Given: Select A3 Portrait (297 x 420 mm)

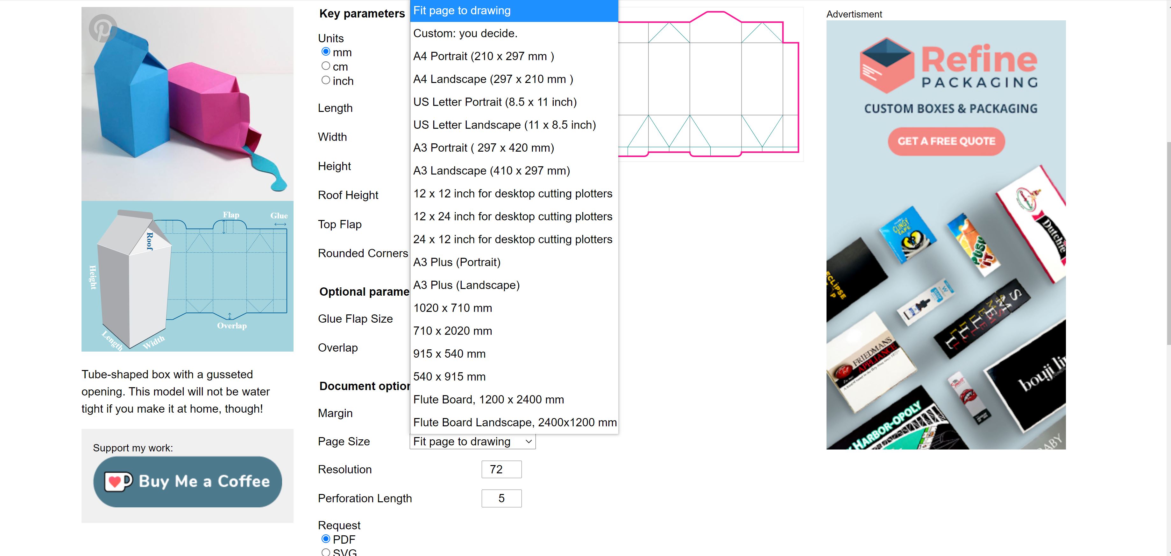Looking at the screenshot, I should pos(514,148).
